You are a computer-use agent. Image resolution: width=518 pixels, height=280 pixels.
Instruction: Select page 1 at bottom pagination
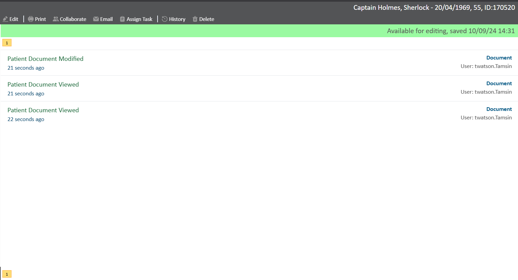(x=7, y=274)
